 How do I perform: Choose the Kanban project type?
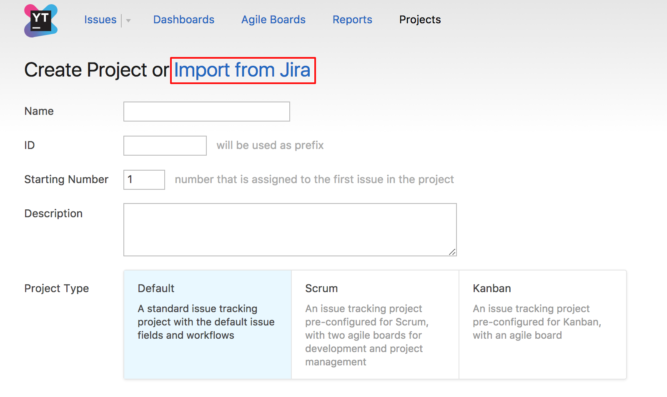coord(543,325)
